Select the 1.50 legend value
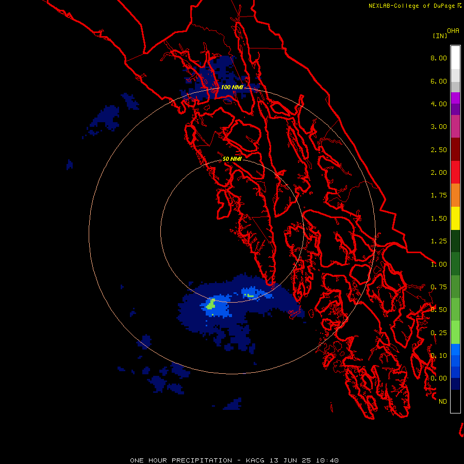The height and width of the screenshot is (464, 464). click(x=439, y=219)
